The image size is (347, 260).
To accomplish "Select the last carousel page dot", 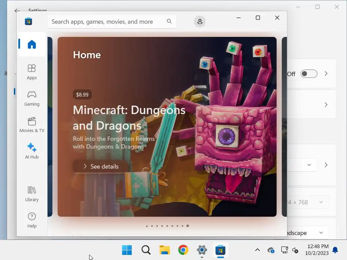I will pos(187,226).
